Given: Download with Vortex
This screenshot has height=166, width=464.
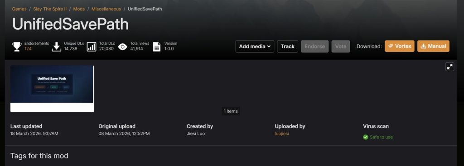Looking at the screenshot, I should (x=400, y=46).
